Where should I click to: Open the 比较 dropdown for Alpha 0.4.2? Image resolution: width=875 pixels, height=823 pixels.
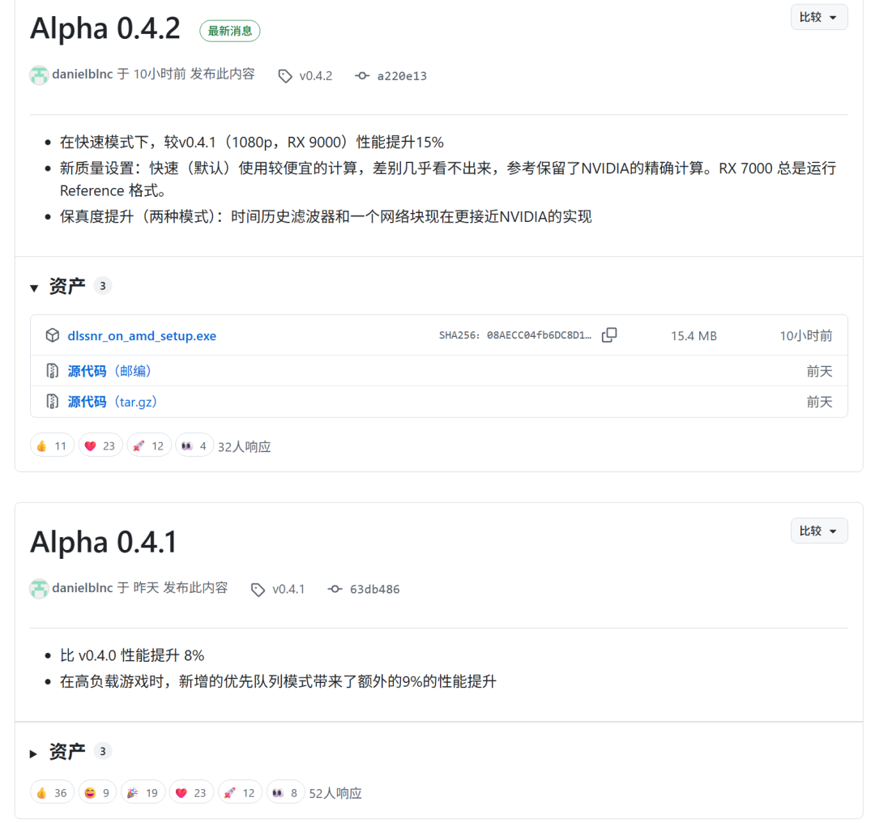click(818, 17)
